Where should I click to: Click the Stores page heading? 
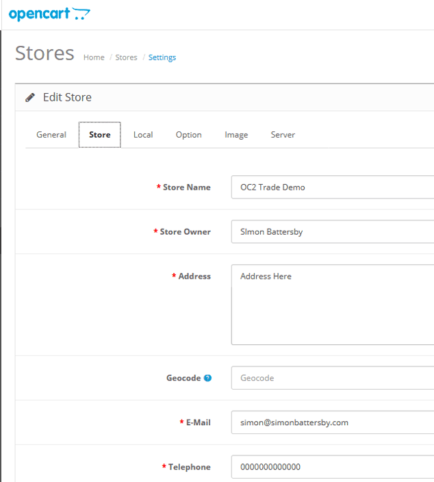[45, 53]
